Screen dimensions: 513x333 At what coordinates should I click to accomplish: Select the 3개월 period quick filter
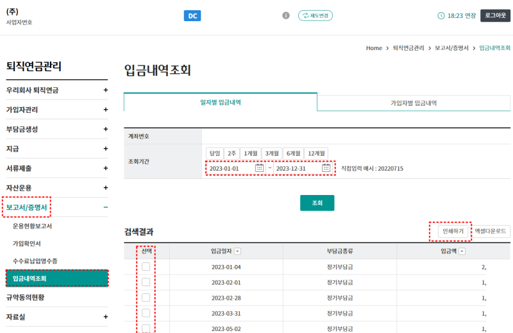[271, 153]
